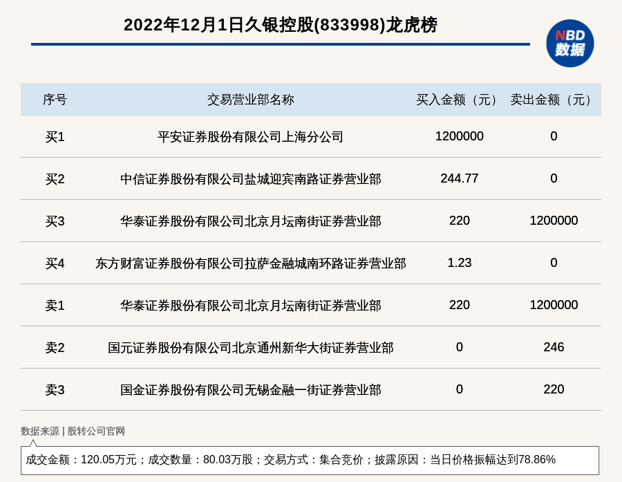This screenshot has width=622, height=482.
Task: Select 国金证券无锡金融一街证券营业部 name cell
Action: tap(250, 389)
